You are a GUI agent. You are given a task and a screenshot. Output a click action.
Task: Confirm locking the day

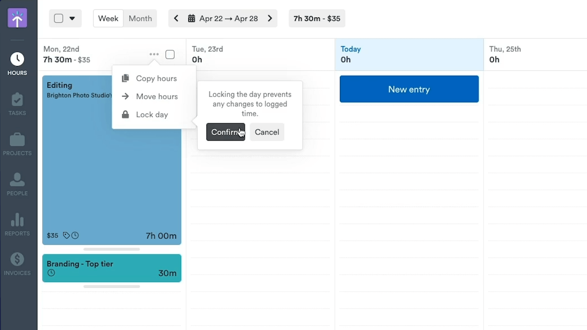[225, 132]
